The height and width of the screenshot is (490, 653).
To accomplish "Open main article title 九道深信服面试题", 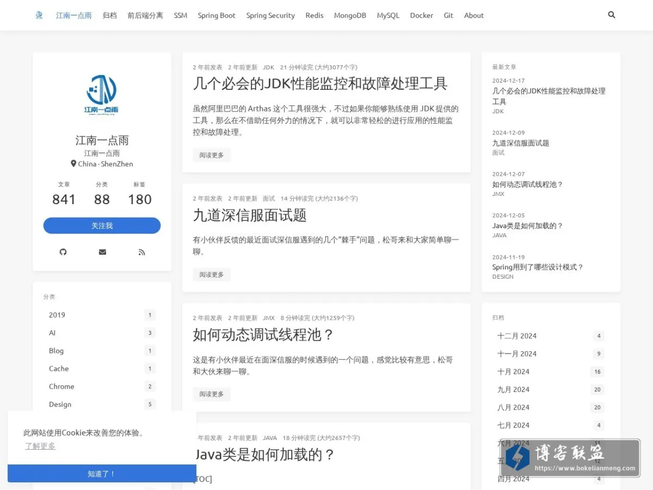I will click(250, 215).
